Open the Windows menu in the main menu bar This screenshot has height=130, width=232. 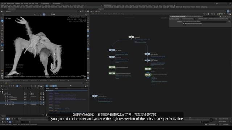17,3
